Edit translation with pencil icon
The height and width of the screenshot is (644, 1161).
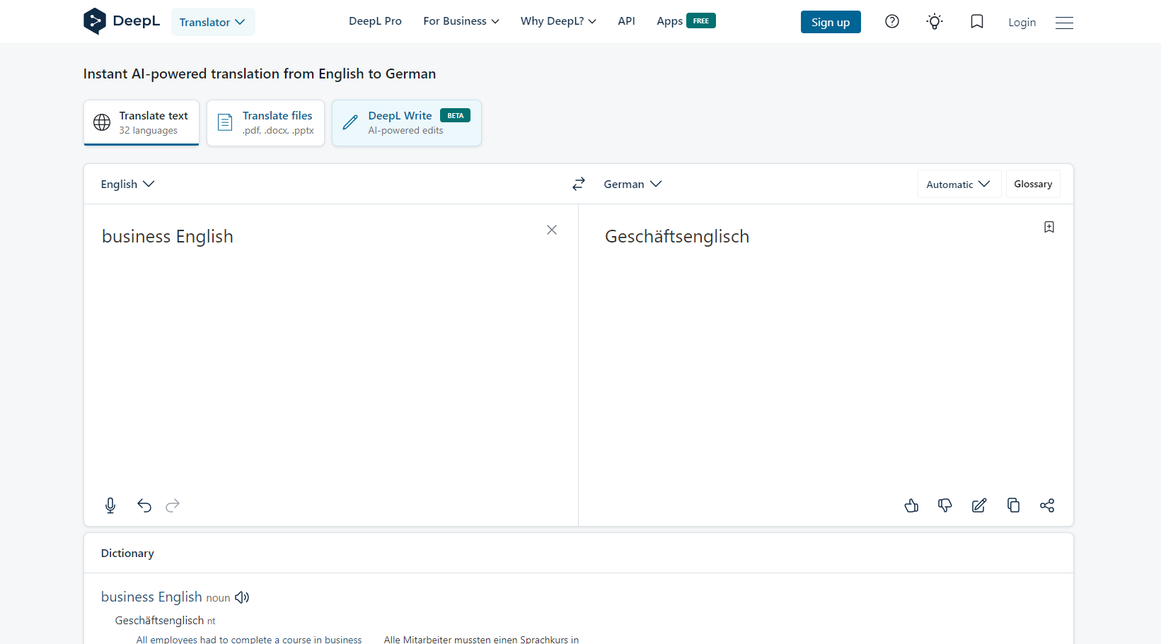point(979,505)
